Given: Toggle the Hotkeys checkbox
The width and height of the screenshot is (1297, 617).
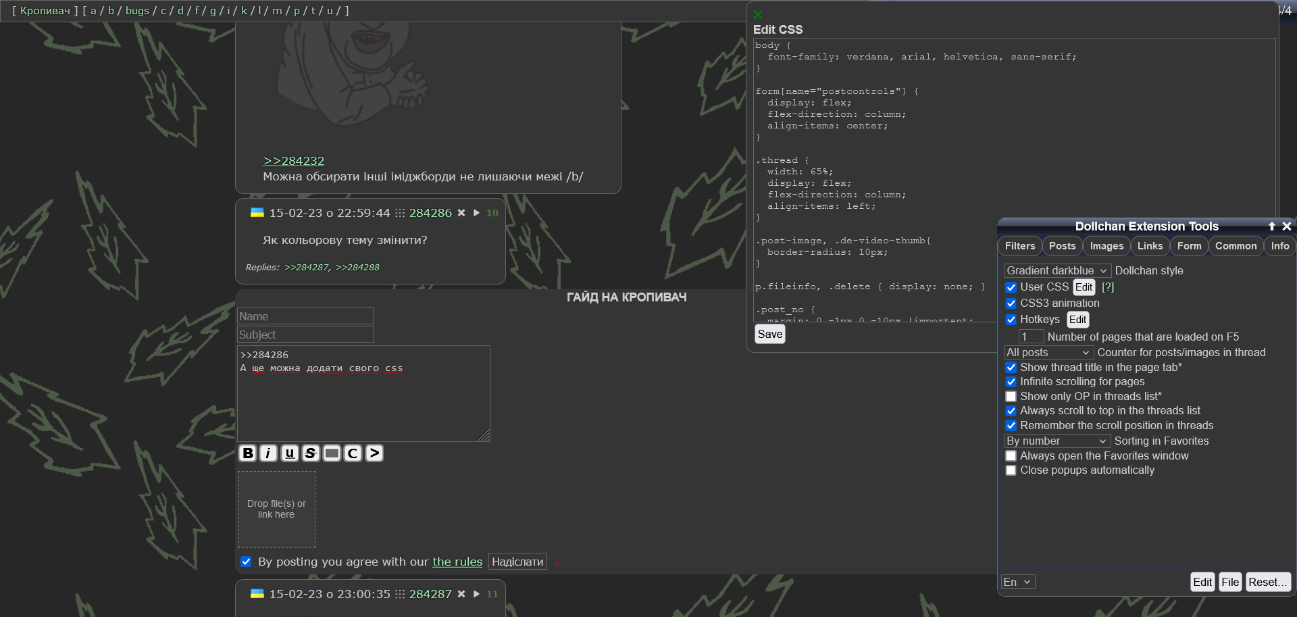Looking at the screenshot, I should pos(1011,320).
